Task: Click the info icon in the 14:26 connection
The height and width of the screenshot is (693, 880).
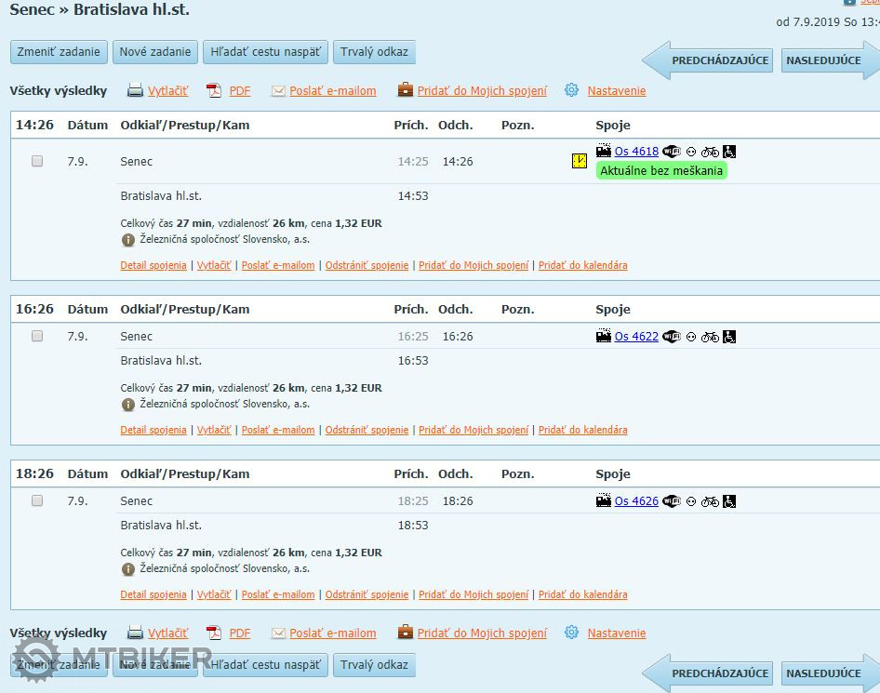Action: tap(128, 240)
